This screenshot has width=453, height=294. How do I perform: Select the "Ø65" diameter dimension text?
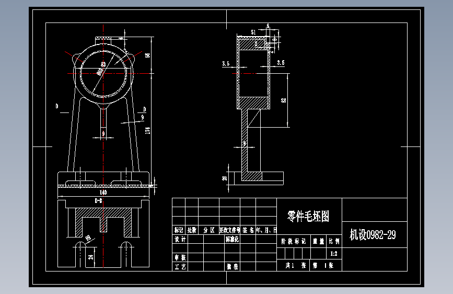[x=100, y=72]
